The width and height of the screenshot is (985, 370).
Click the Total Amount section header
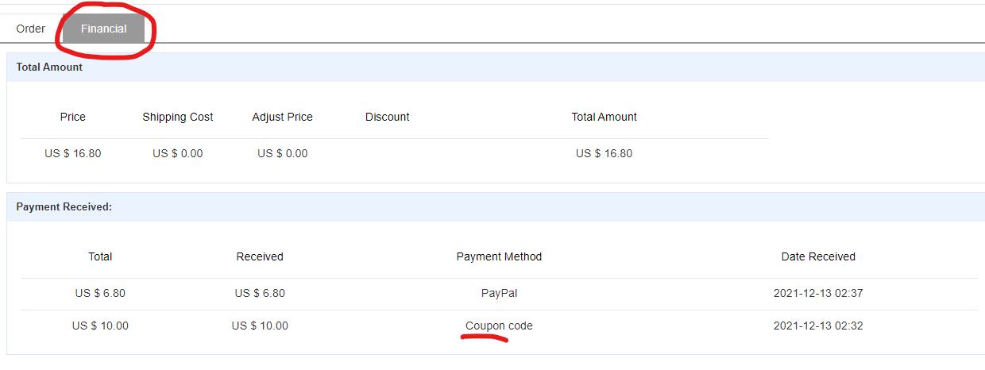point(49,67)
